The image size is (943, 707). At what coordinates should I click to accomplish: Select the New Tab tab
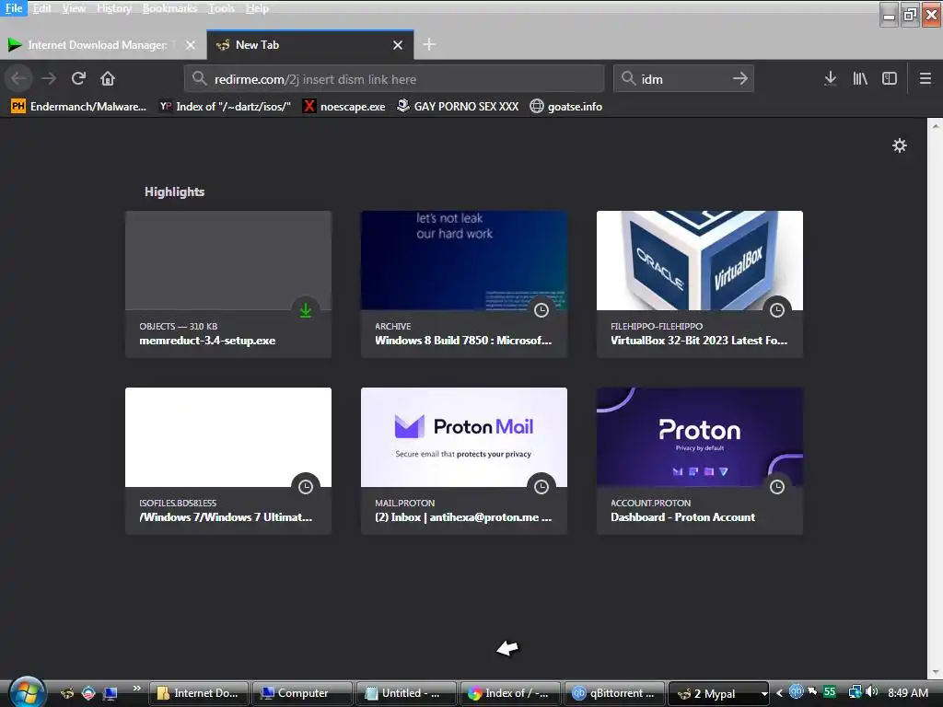coord(309,45)
